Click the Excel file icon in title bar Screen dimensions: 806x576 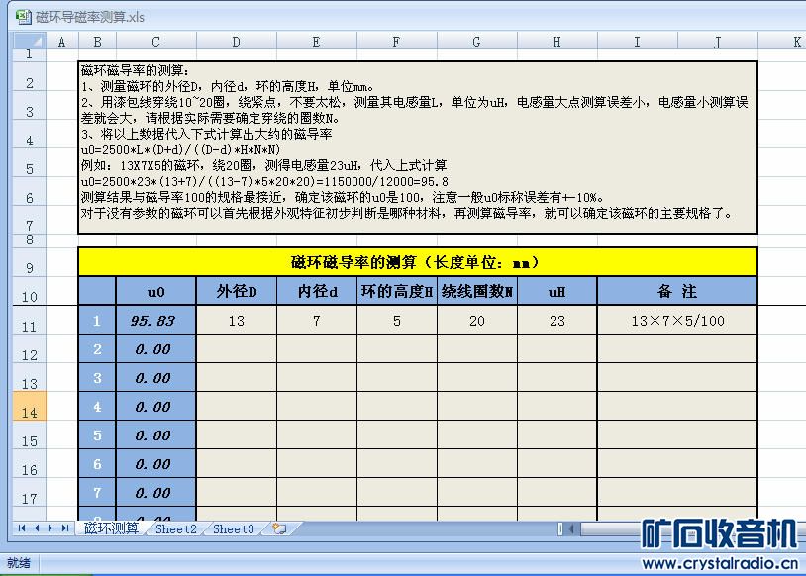pyautogui.click(x=23, y=17)
